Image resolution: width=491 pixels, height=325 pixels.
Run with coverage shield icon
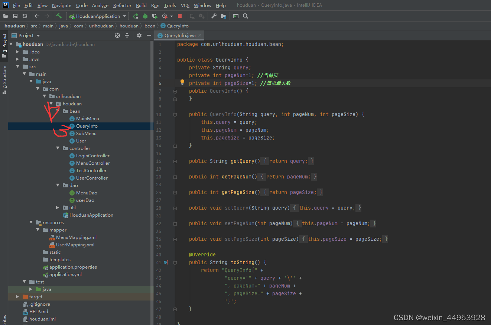pyautogui.click(x=155, y=16)
